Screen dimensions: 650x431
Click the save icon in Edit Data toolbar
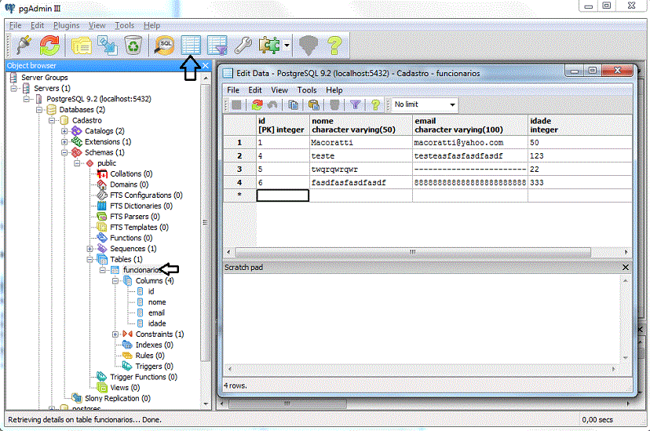(237, 105)
